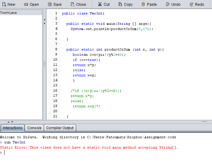The width and height of the screenshot is (212, 165).
Task: Click the down arrow on horizontal divider
Action: click(x=12, y=122)
